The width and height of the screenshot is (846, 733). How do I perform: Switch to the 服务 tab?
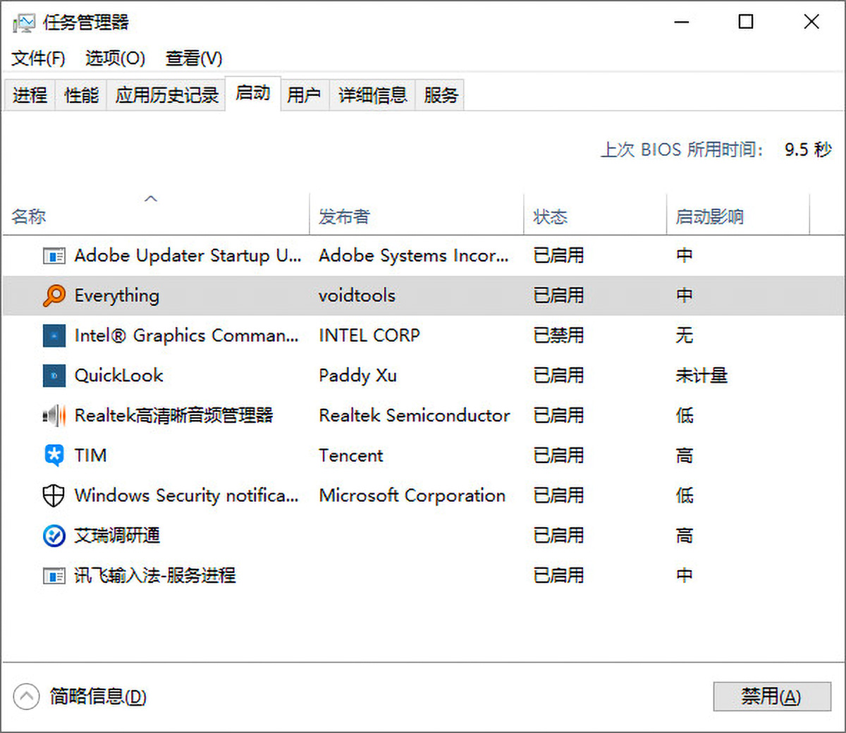[440, 95]
